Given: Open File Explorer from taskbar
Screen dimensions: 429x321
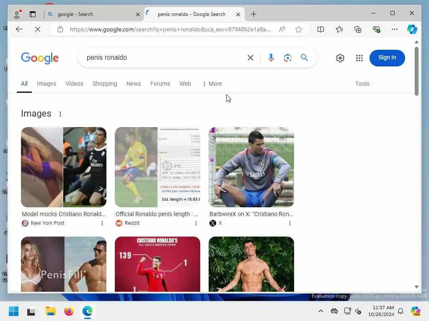Looking at the screenshot, I should tap(51, 311).
